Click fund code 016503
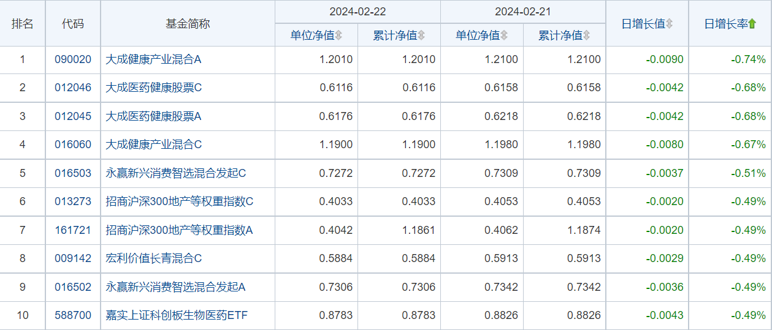This screenshot has width=772, height=330. (x=73, y=173)
